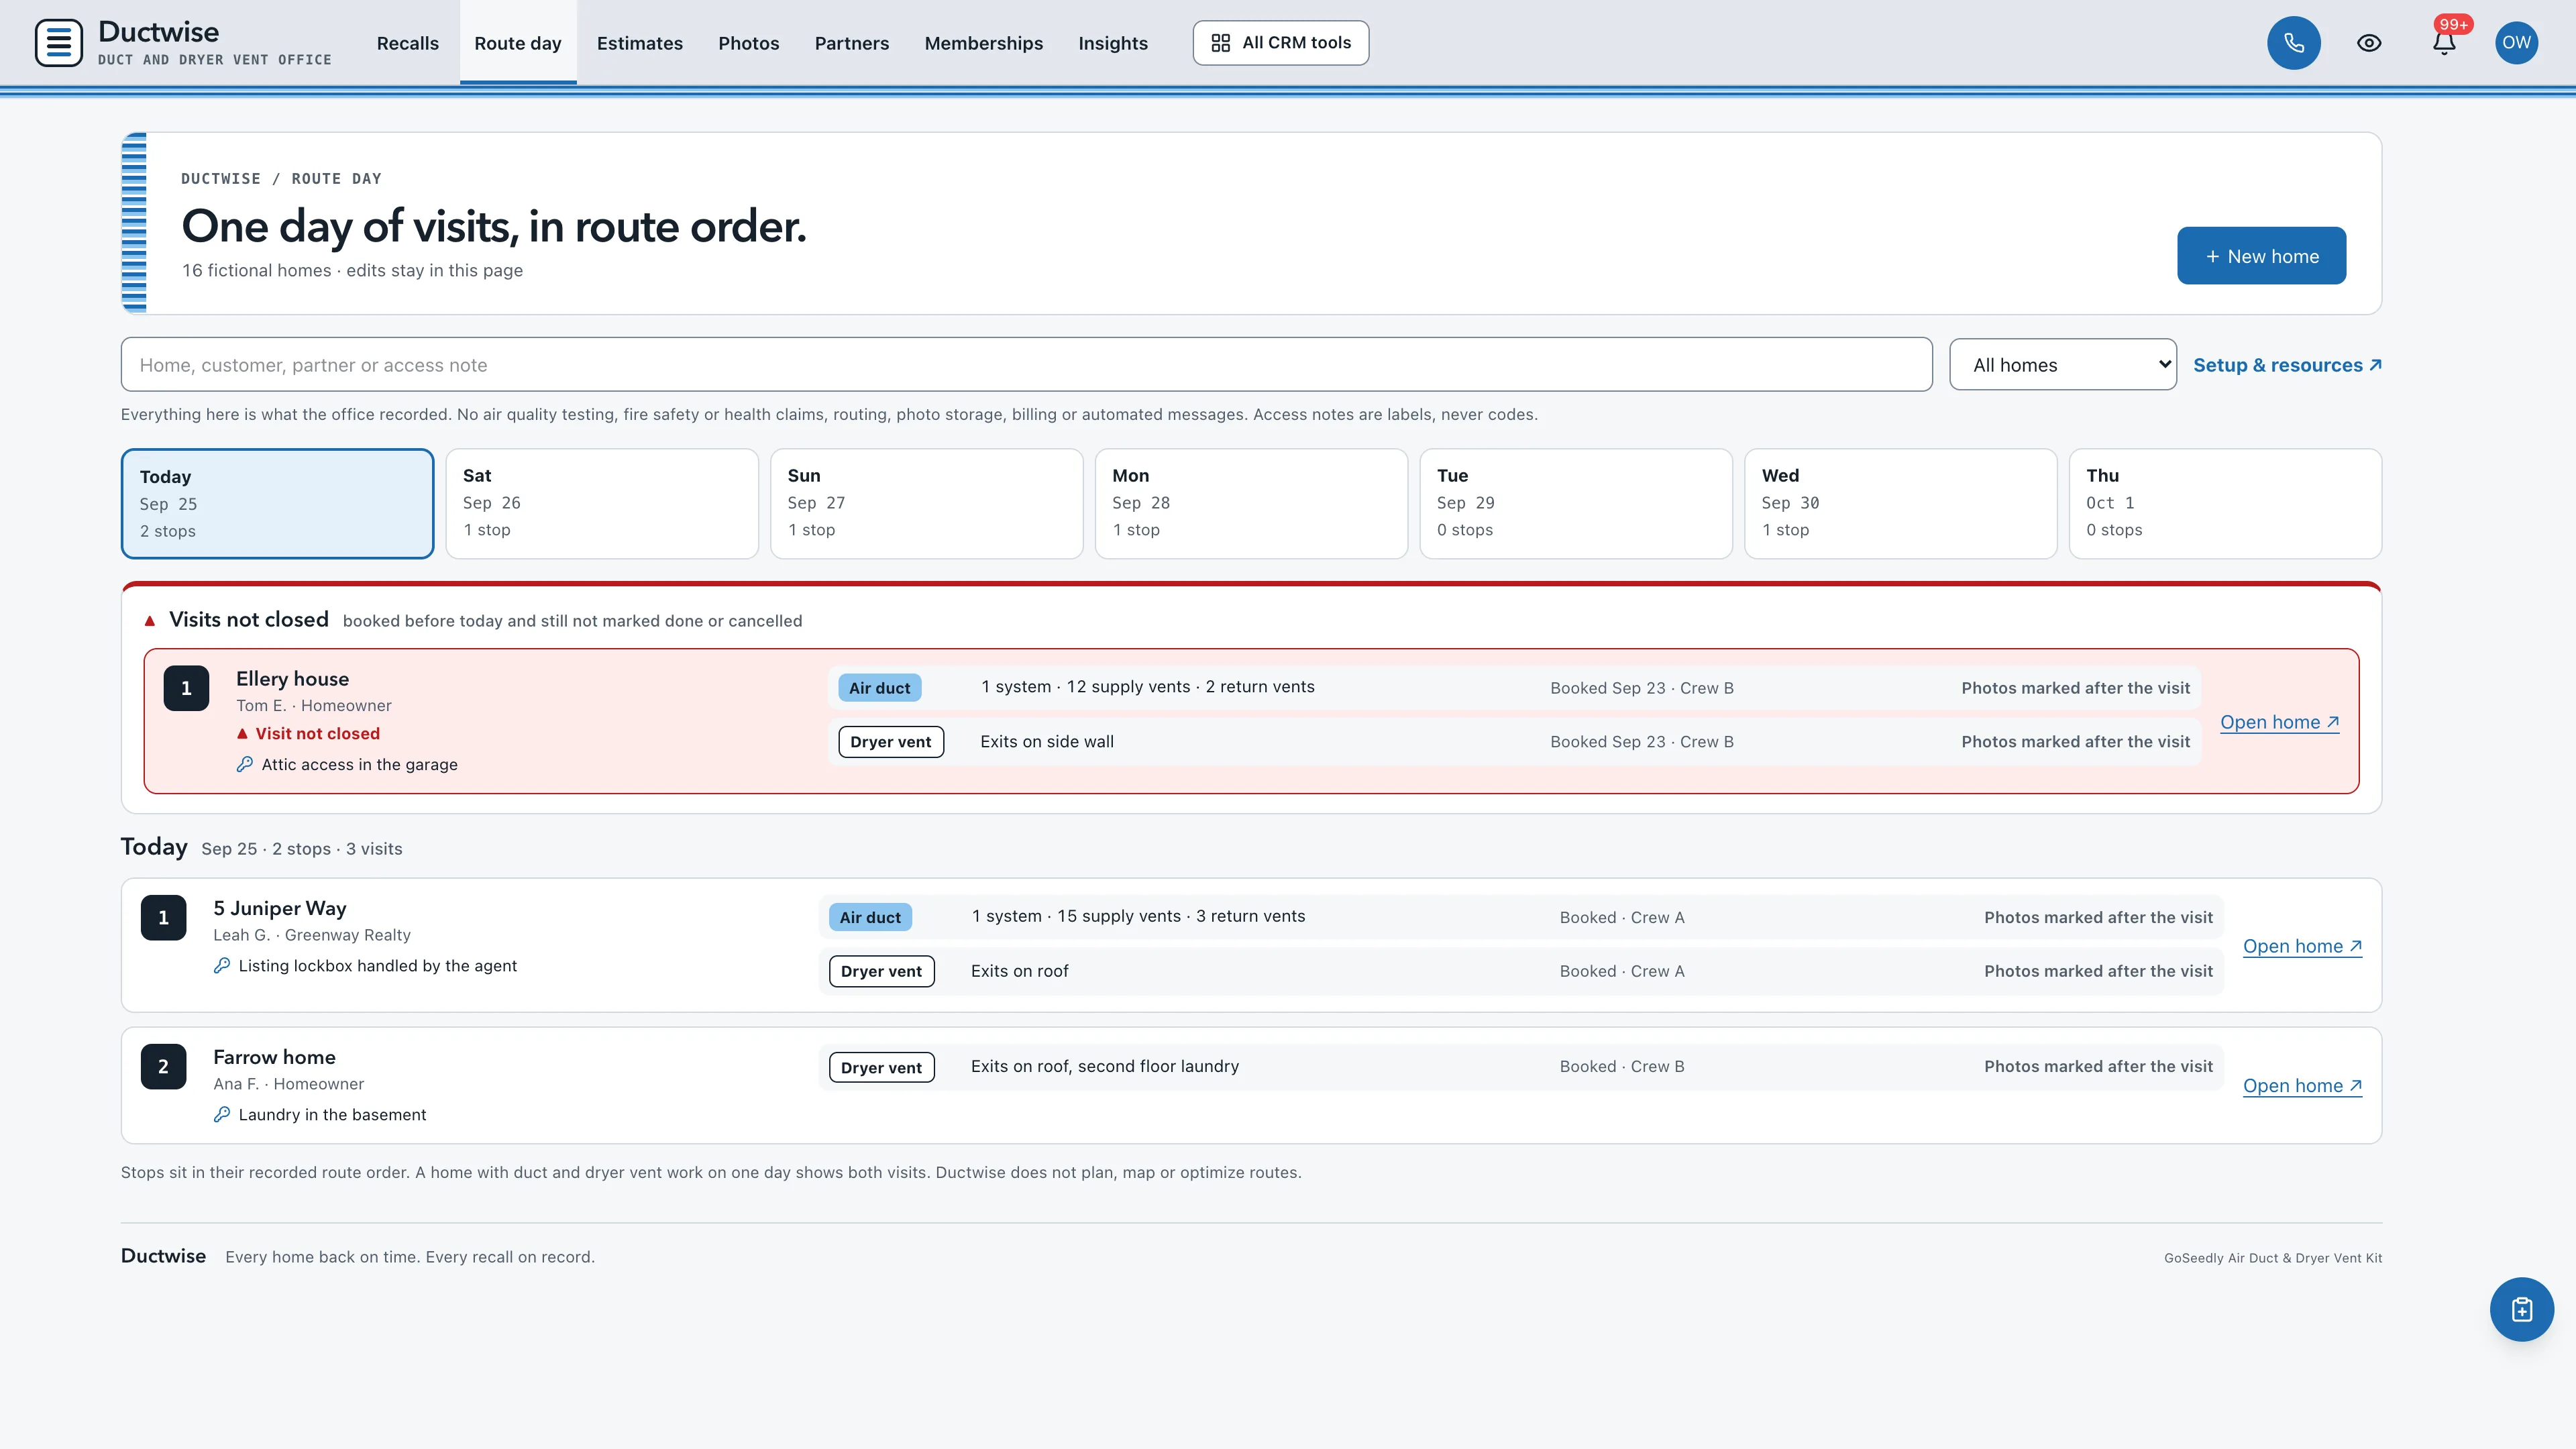Click the red warning triangle near Visits not closed
Screen dimensions: 2576x1449
click(150, 621)
